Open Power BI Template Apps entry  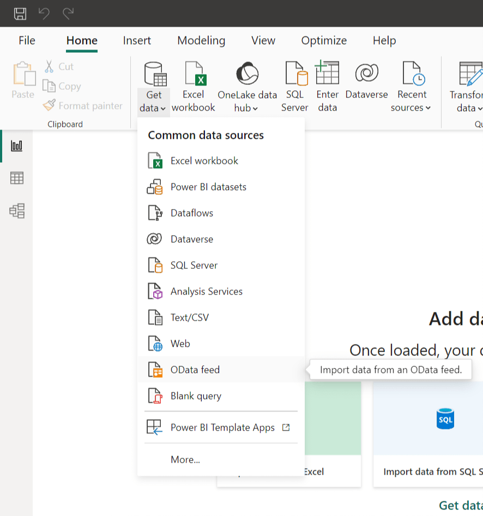pos(221,427)
